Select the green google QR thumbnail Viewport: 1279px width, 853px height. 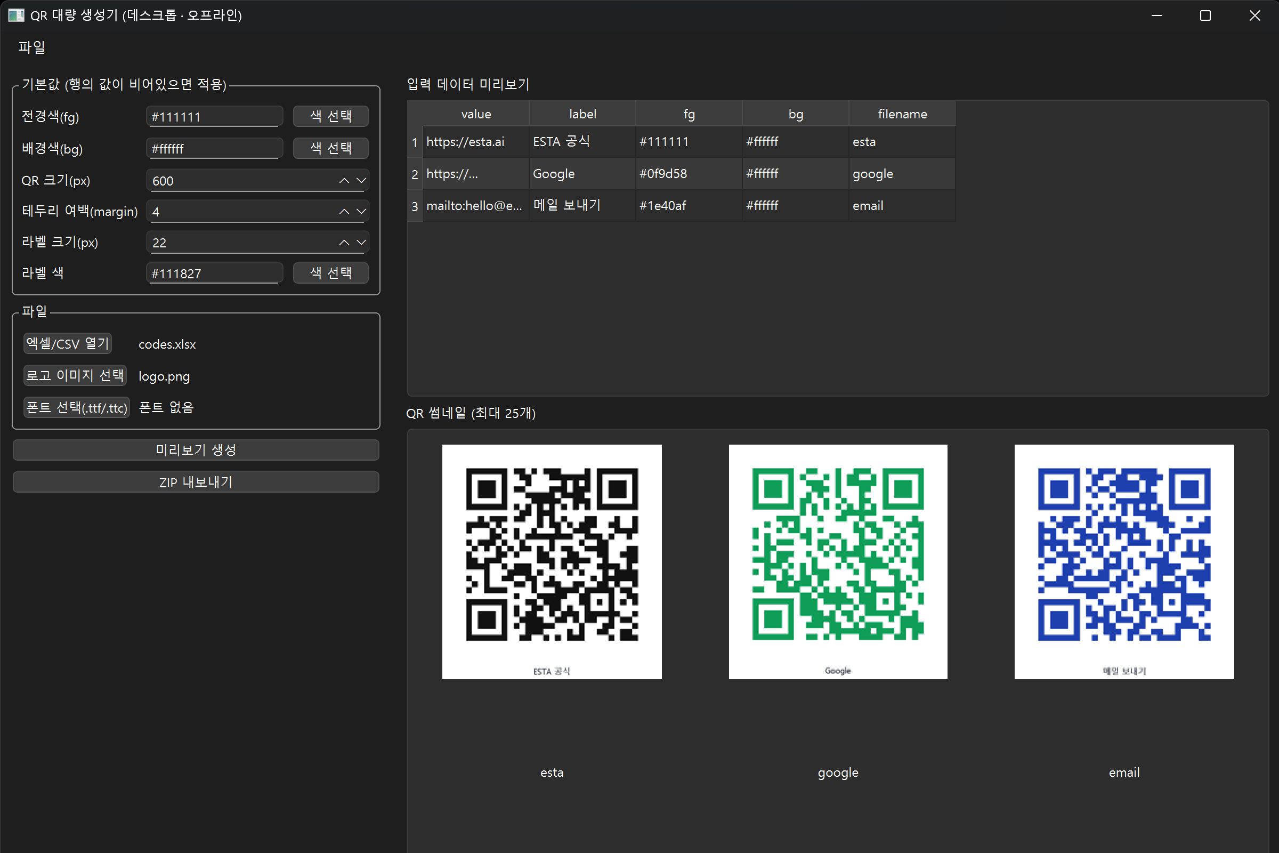837,561
